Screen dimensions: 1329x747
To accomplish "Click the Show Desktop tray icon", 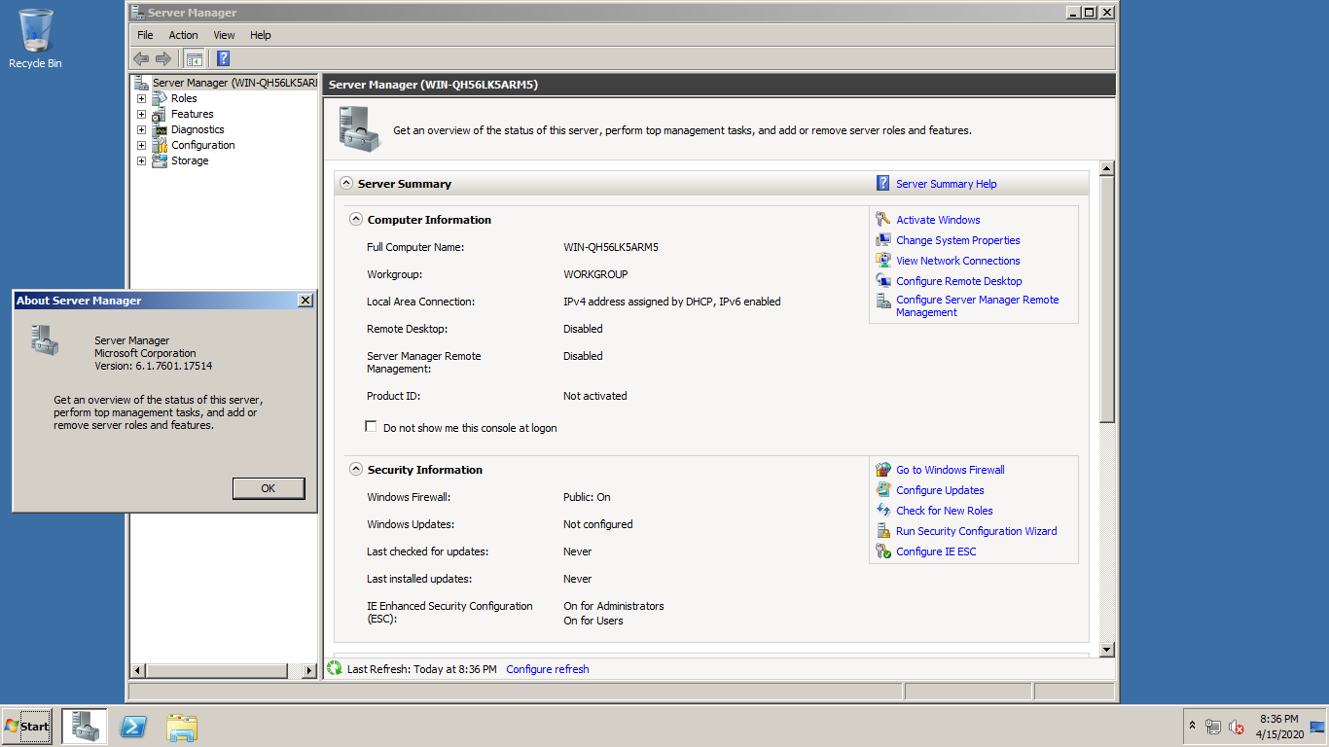I will pyautogui.click(x=1318, y=727).
